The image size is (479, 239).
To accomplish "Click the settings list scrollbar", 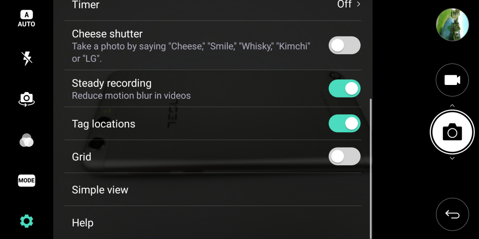I will (371, 168).
